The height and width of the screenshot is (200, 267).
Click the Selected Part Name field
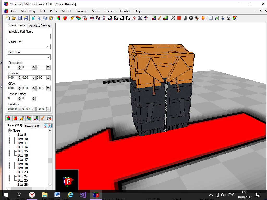pyautogui.click(x=29, y=36)
